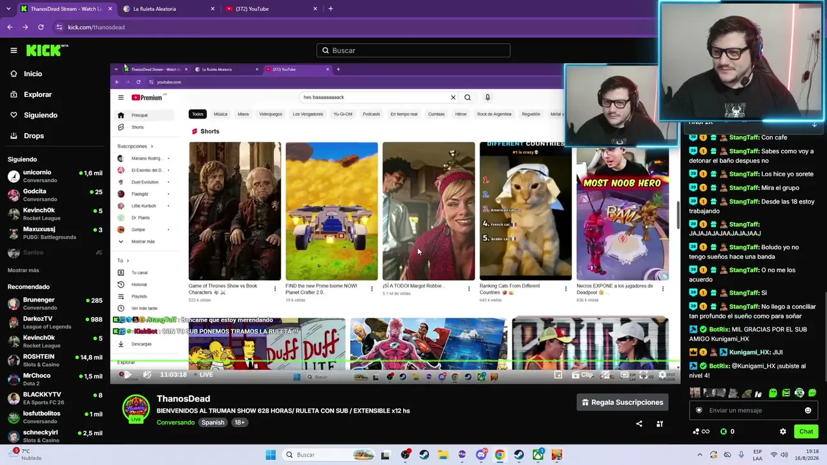Expand Mostrar más under Siguiendo
The height and width of the screenshot is (465, 827).
pos(23,271)
